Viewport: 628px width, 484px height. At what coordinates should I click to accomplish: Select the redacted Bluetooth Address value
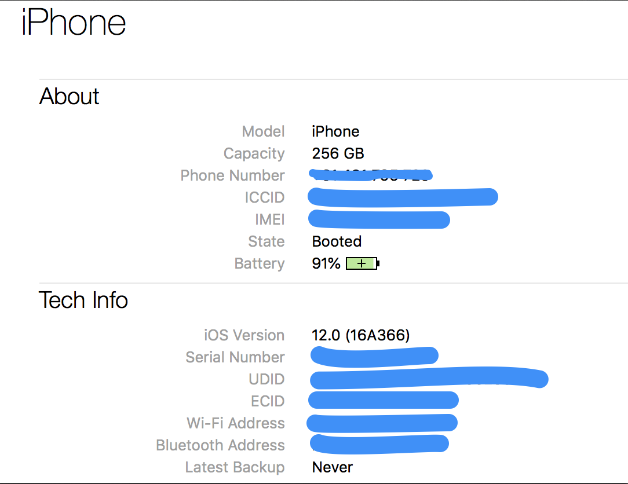(x=379, y=444)
